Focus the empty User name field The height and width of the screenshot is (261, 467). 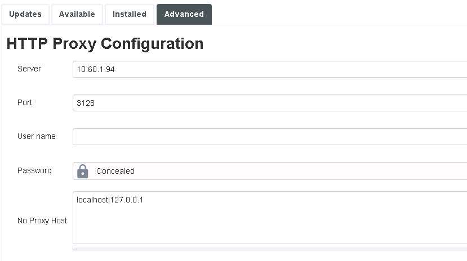click(270, 137)
